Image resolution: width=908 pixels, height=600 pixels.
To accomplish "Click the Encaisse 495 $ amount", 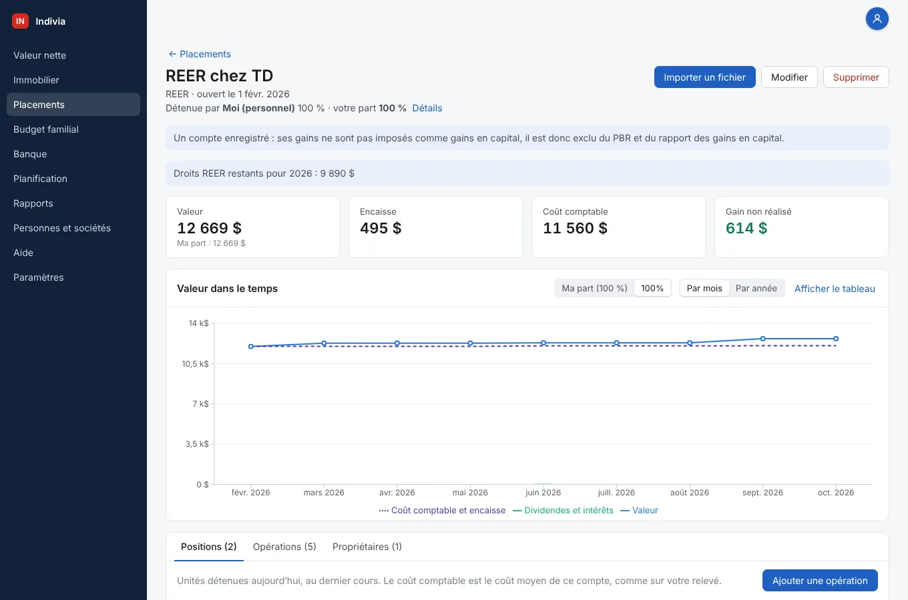I will pyautogui.click(x=381, y=228).
